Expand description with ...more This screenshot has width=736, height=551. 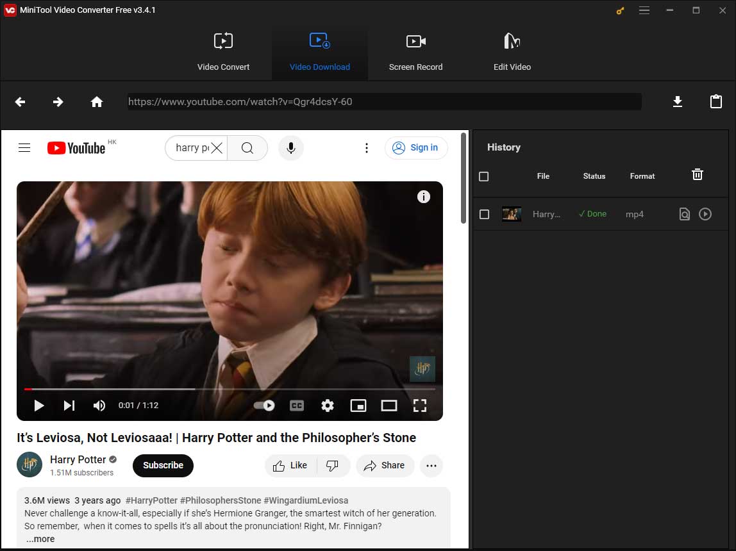tap(40, 539)
